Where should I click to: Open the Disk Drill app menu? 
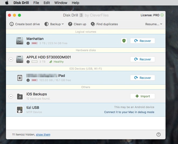(21, 3)
